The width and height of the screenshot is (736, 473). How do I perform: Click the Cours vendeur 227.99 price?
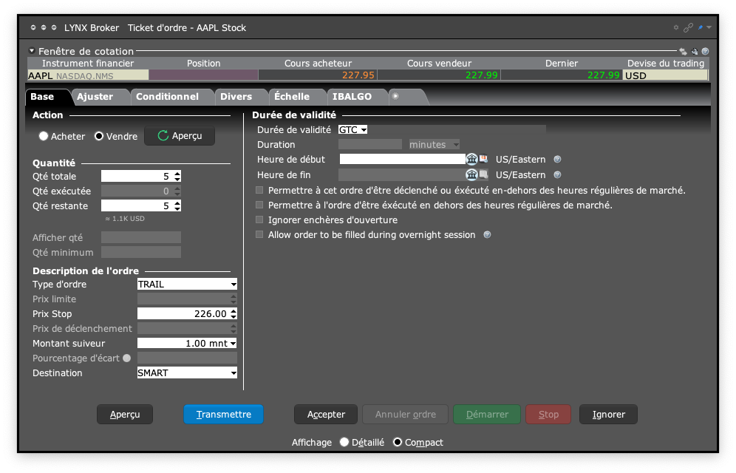pos(439,75)
